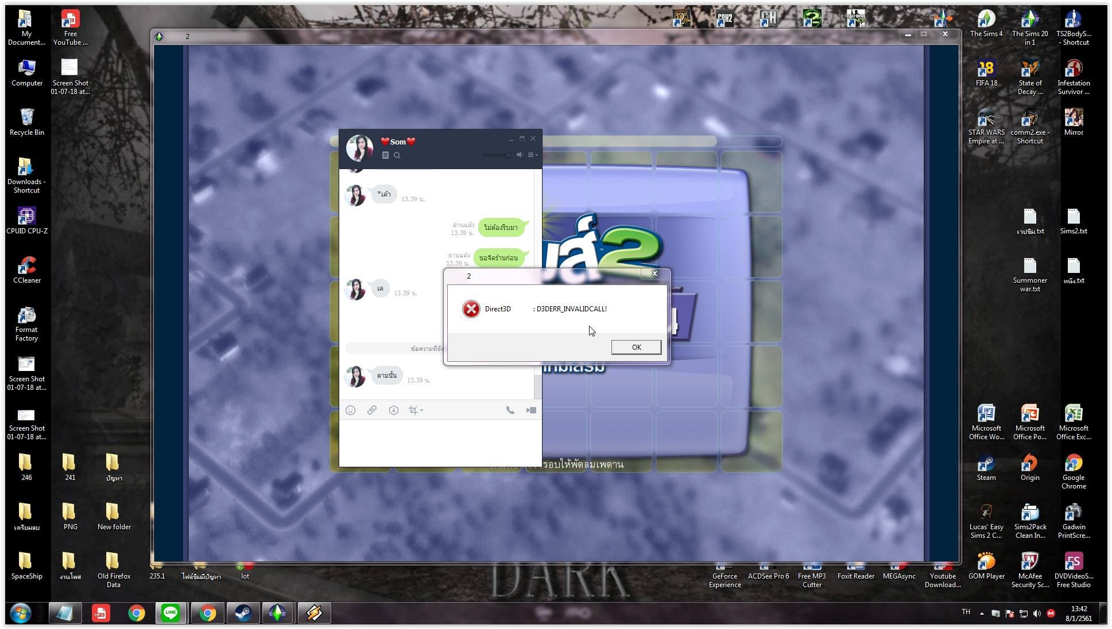Click the search icon in Som chat

click(397, 155)
